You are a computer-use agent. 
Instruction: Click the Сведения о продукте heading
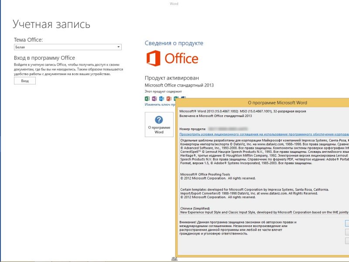[174, 43]
